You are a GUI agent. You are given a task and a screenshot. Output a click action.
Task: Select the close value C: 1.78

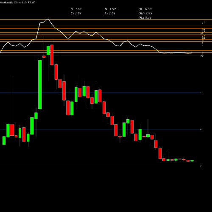(x=76, y=14)
